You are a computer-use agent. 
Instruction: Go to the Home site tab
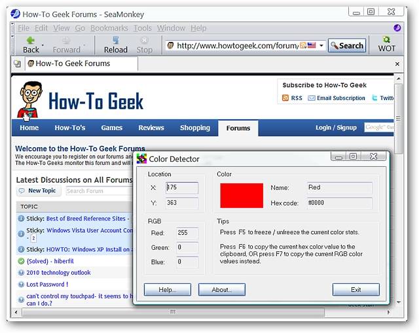point(29,128)
